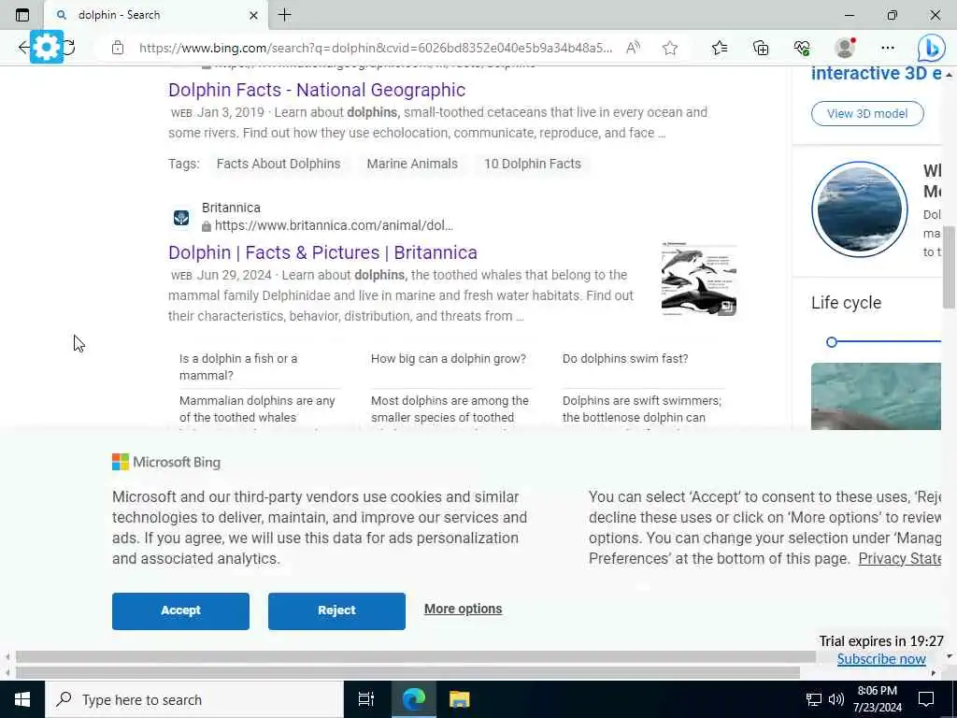The height and width of the screenshot is (718, 957).
Task: Select the Marine Animals tag
Action: coord(412,164)
